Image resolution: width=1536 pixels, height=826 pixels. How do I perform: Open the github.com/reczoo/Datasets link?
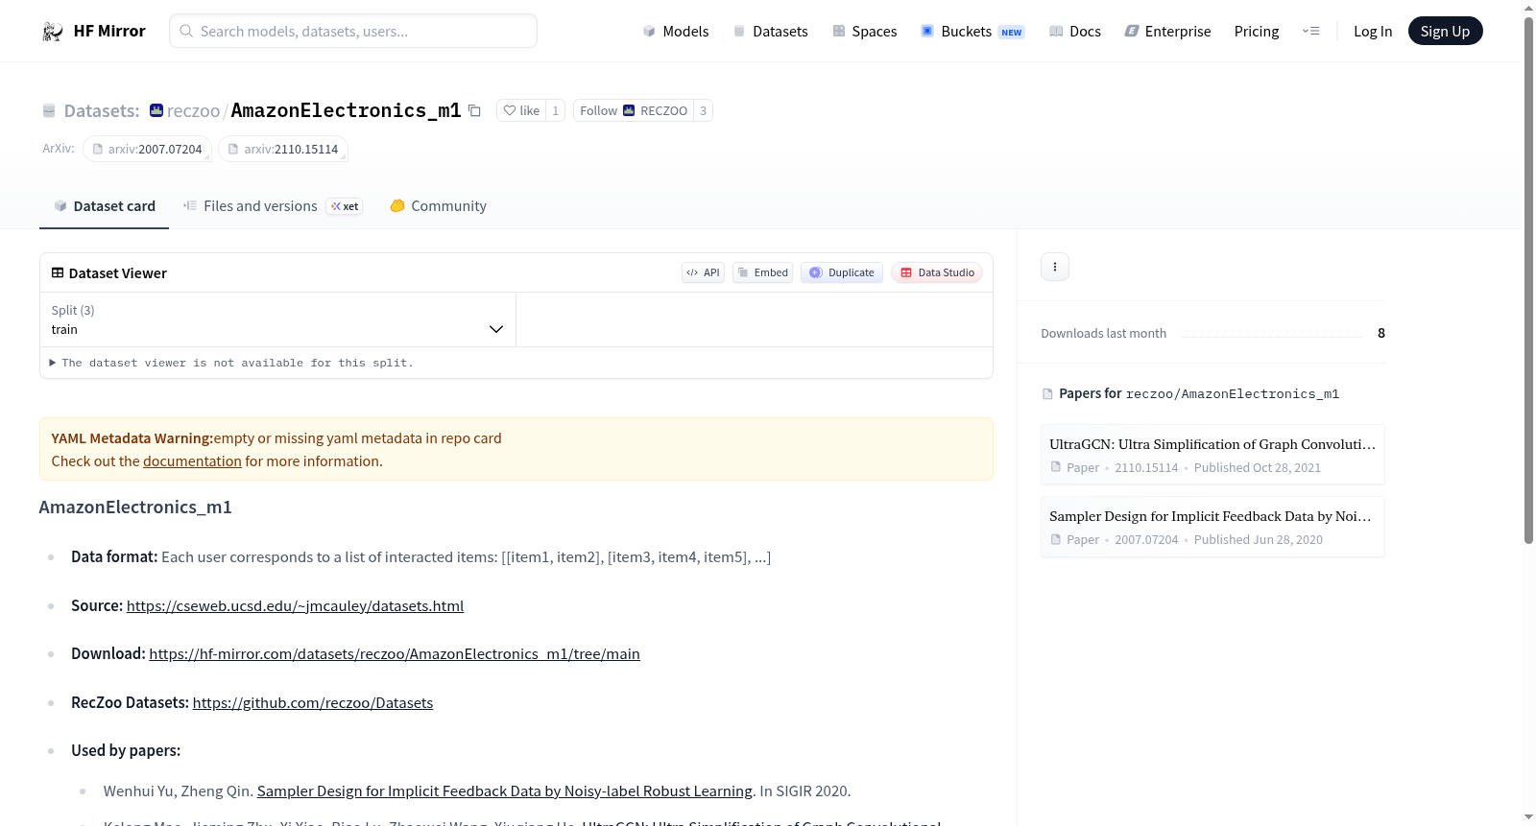point(313,703)
